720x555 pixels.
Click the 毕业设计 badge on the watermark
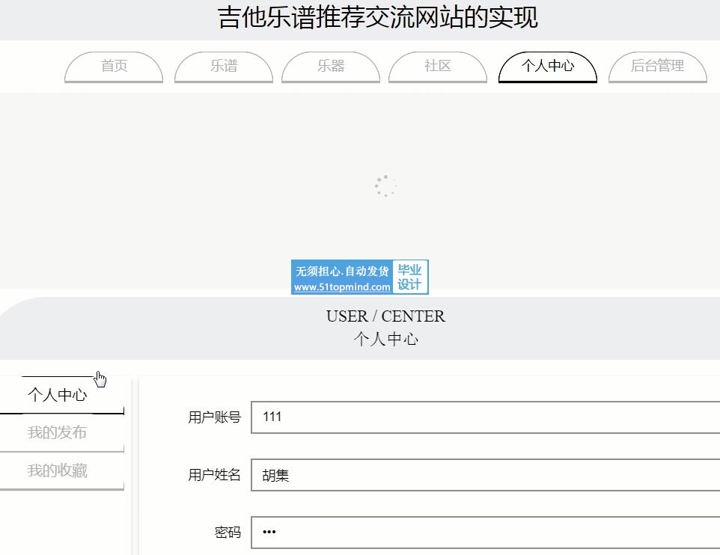[x=409, y=277]
